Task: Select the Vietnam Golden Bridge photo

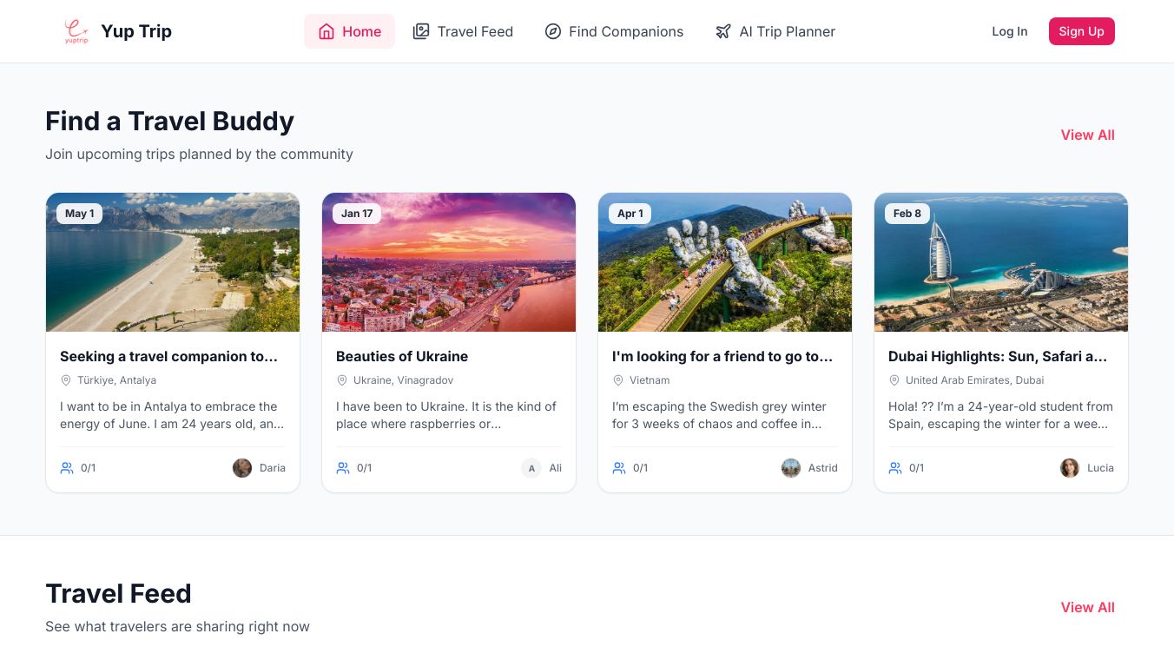Action: (724, 262)
